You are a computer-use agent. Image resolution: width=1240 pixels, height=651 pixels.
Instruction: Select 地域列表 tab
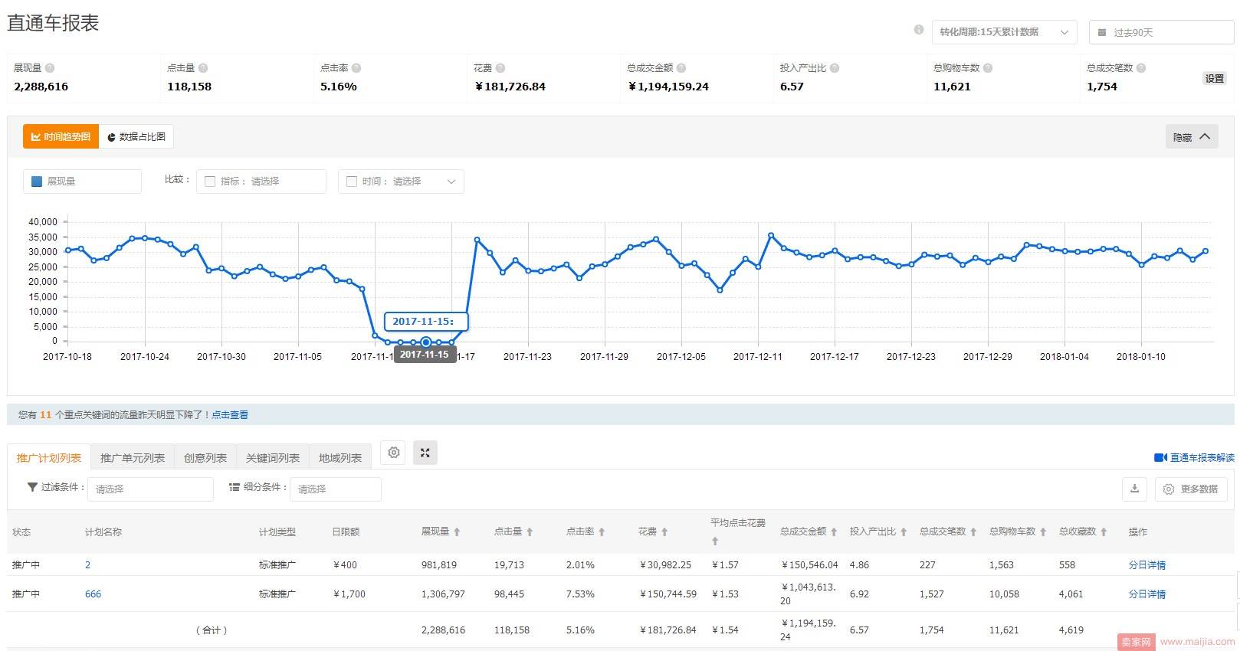click(340, 457)
